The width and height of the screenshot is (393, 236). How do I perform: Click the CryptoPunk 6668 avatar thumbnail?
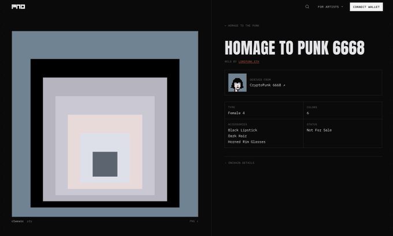(x=238, y=83)
